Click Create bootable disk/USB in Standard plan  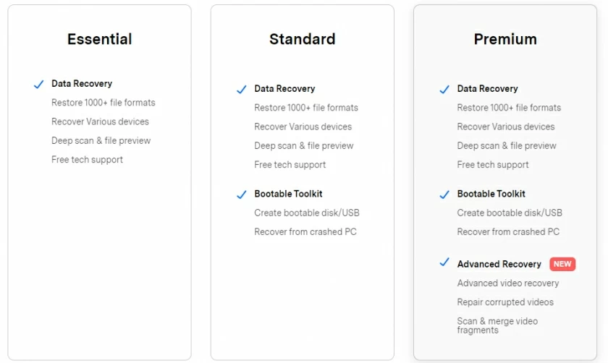(x=307, y=213)
